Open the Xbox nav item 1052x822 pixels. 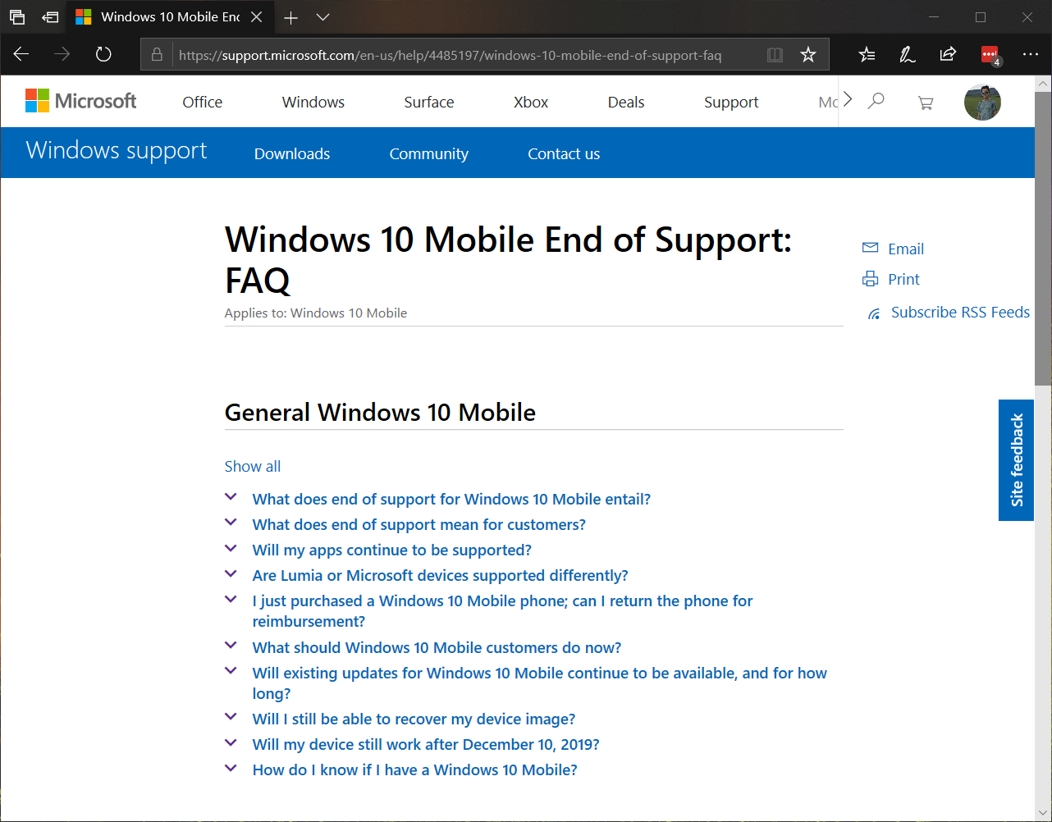[531, 102]
